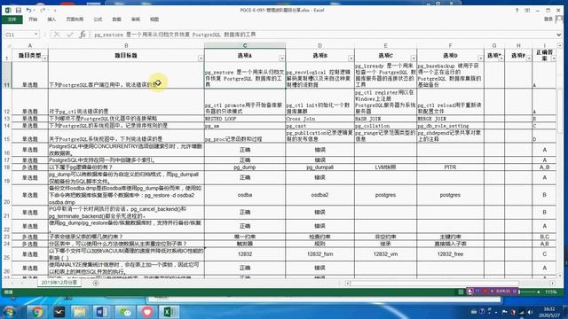Open filter dropdown for 选项A column
Screen dimensions: 568x319
coord(282,58)
